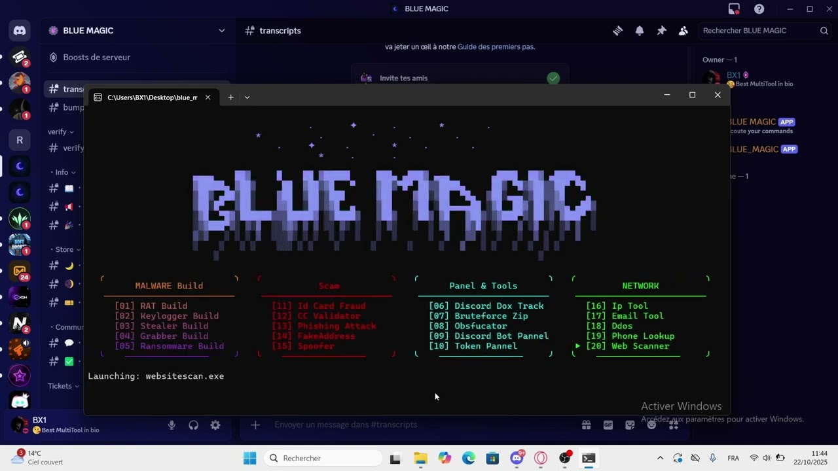Open sticker picker in message bar

pos(630,425)
